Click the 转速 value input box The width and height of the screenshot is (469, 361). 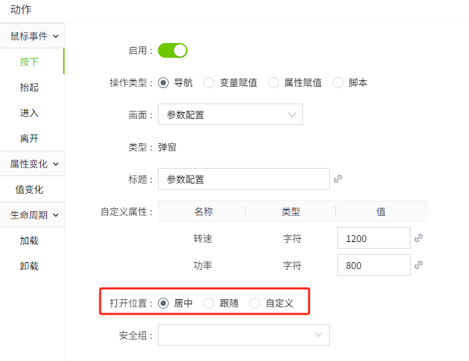coord(373,238)
